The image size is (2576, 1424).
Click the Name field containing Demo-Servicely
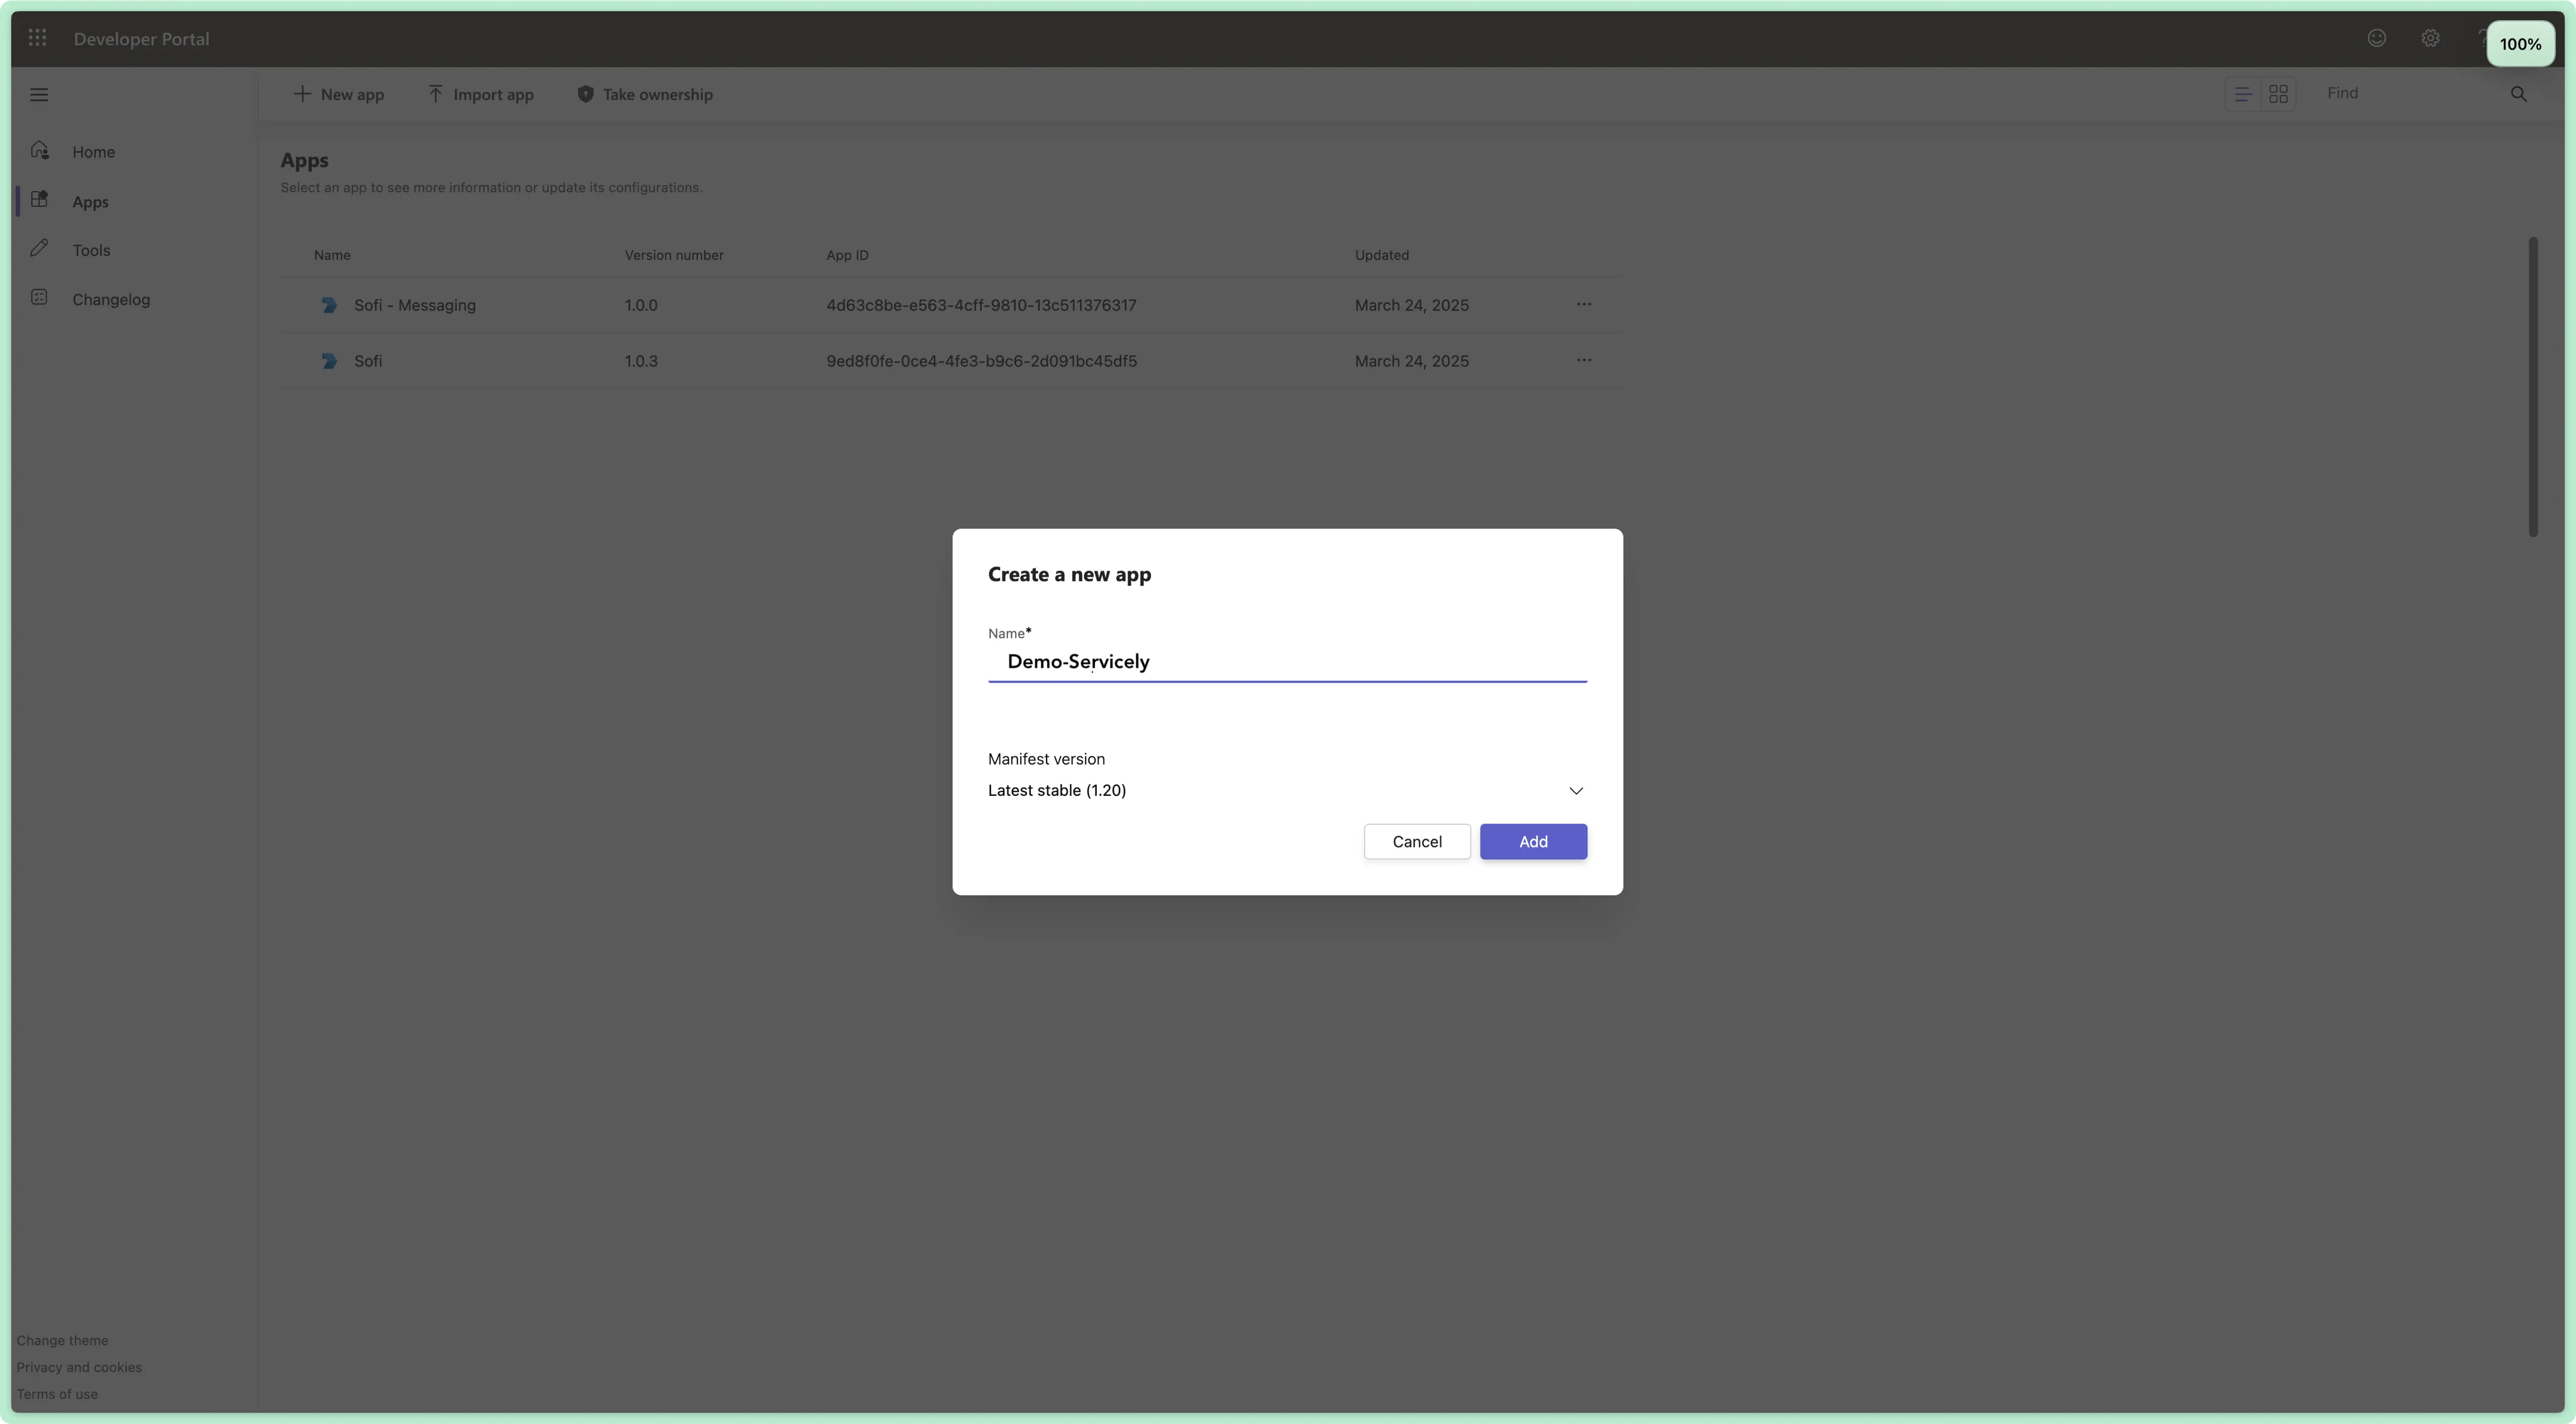1287,662
